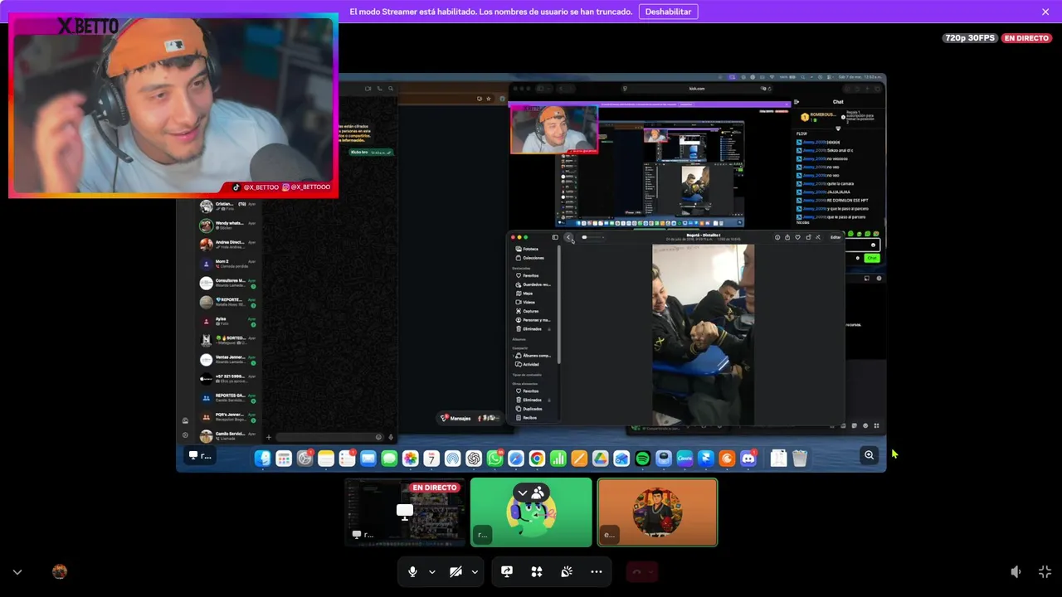Open more call options ellipsis
This screenshot has height=597, width=1062.
[x=597, y=572]
